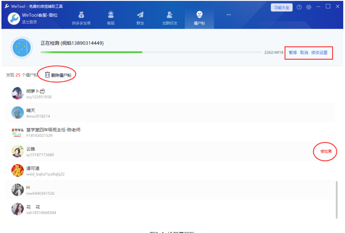Click the avatar of 慧学堂四年级班主任-陈老师
The height and width of the screenshot is (233, 345).
click(18, 132)
